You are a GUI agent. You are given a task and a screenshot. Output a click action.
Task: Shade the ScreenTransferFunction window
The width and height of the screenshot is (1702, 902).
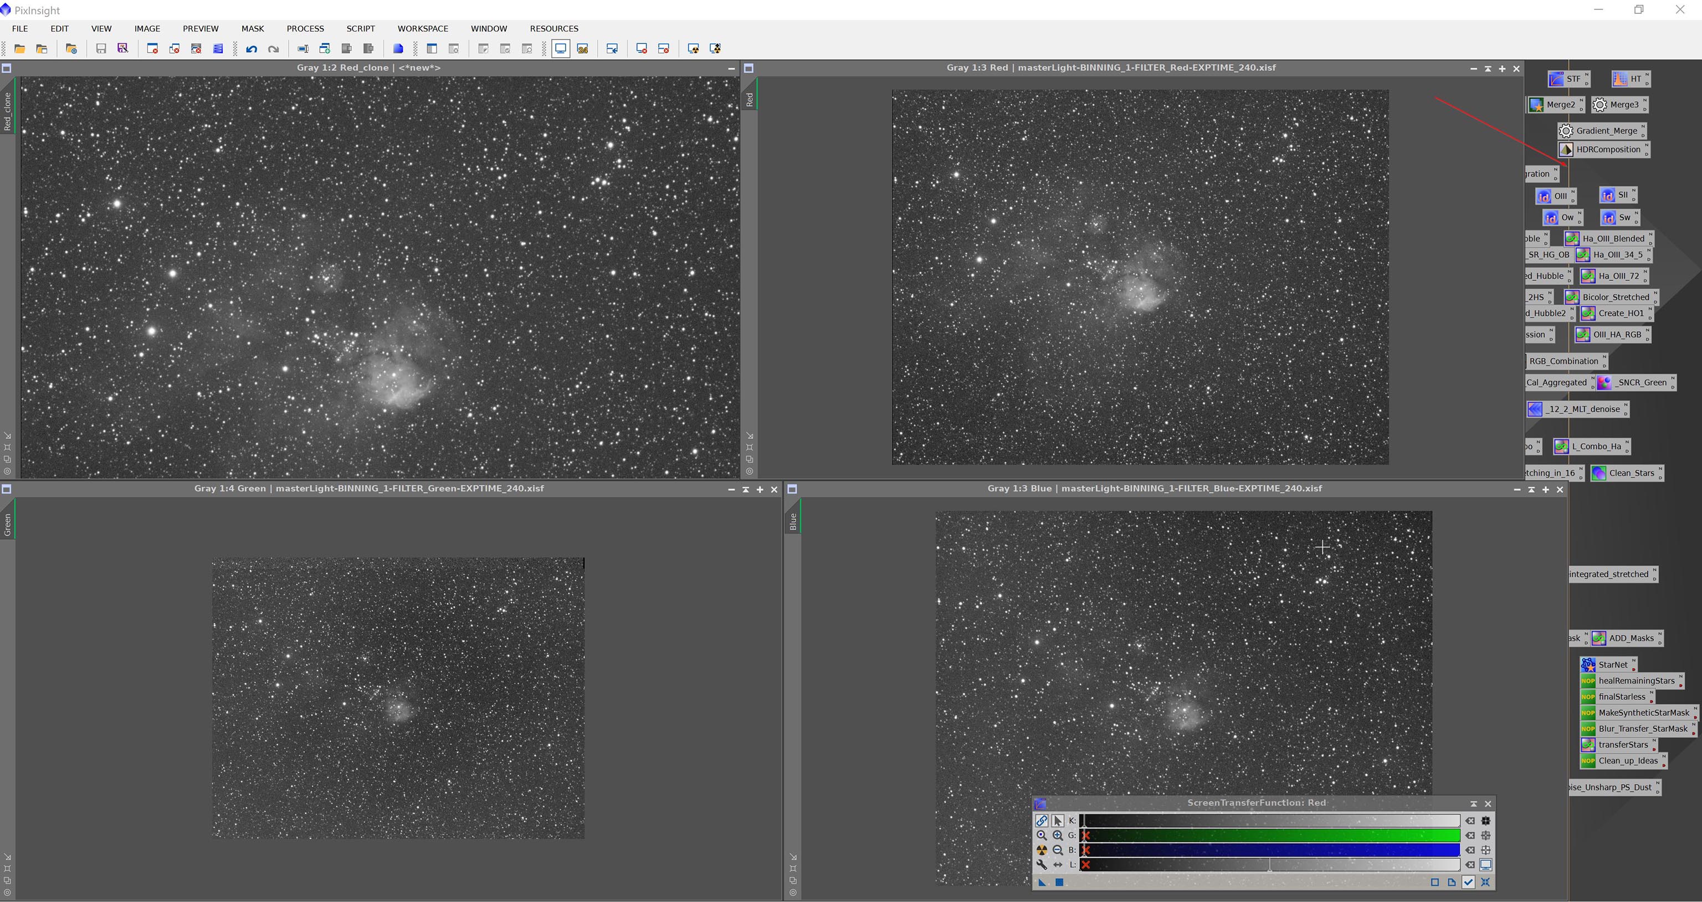(1473, 803)
